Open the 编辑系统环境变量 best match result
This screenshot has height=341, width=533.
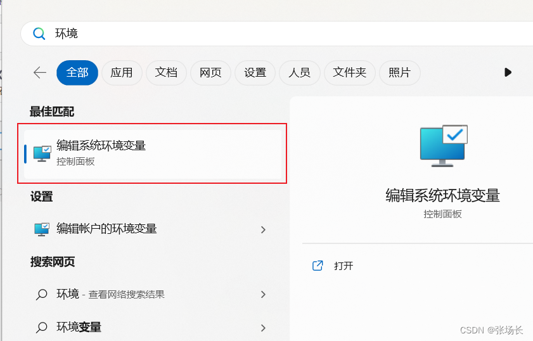tap(153, 154)
